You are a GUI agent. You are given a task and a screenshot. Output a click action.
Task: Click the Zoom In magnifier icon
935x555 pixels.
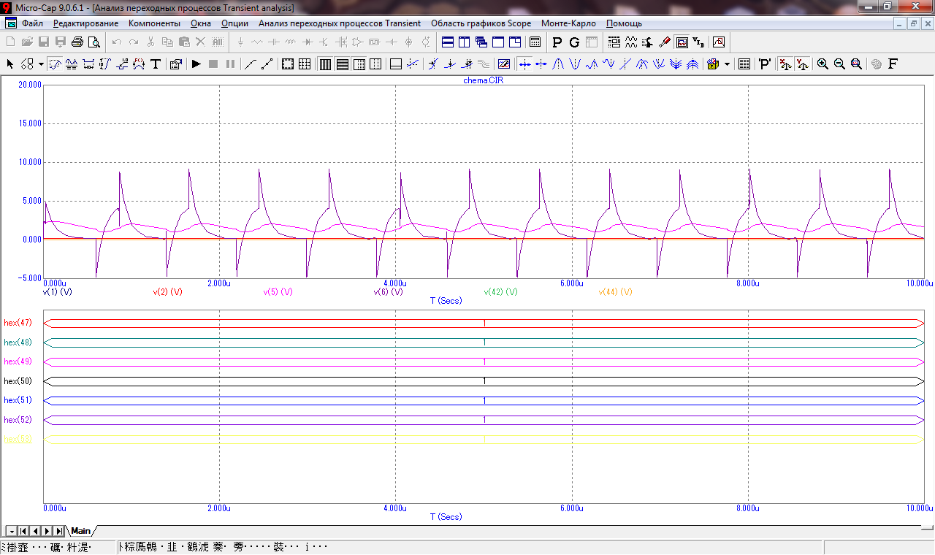click(x=823, y=64)
